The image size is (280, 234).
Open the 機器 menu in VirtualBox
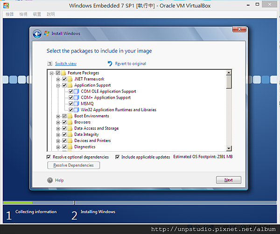pyautogui.click(x=10, y=14)
